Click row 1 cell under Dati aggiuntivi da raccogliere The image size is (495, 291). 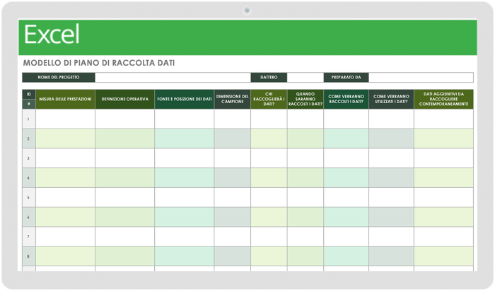[443, 119]
